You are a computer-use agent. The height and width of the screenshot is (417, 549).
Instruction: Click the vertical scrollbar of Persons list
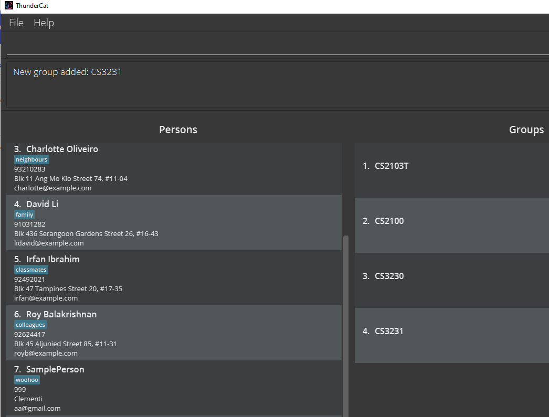point(346,325)
